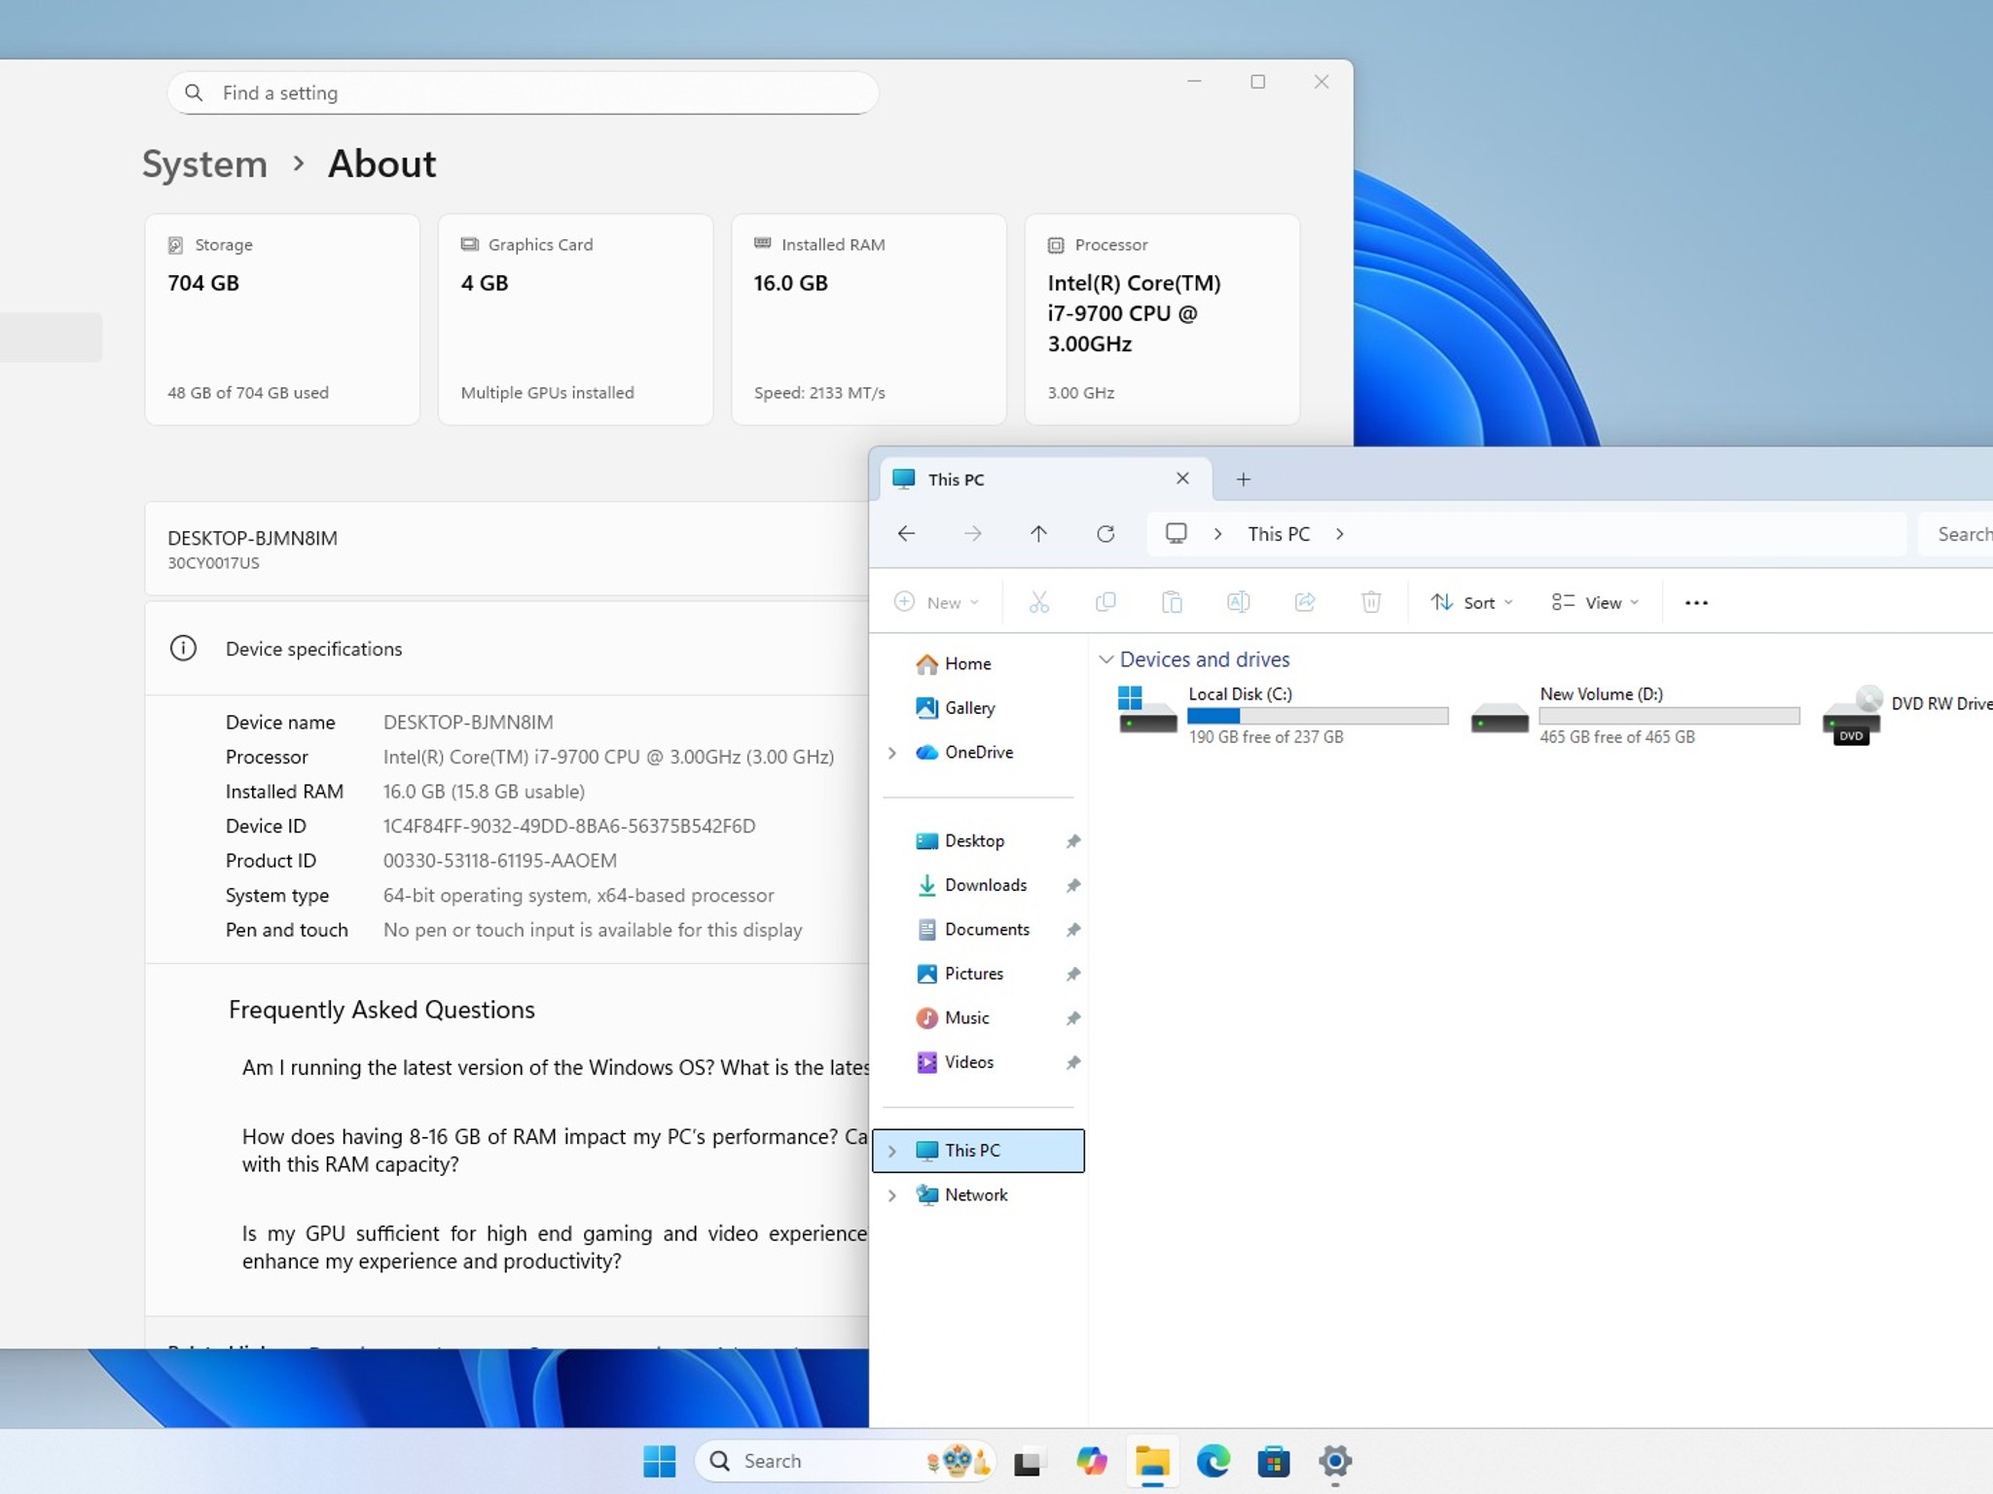Go back using File Explorer back arrow
Viewport: 1993px width, 1494px height.
coord(906,533)
